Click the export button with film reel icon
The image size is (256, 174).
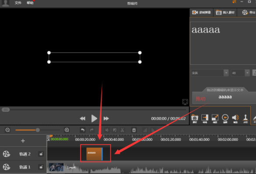pyautogui.click(x=247, y=12)
